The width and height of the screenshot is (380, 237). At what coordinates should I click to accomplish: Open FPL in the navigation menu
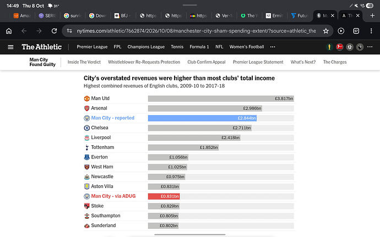[117, 47]
